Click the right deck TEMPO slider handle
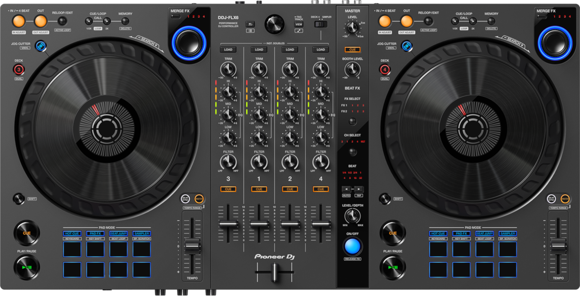Screen dimensions: 580x296 point(558,246)
